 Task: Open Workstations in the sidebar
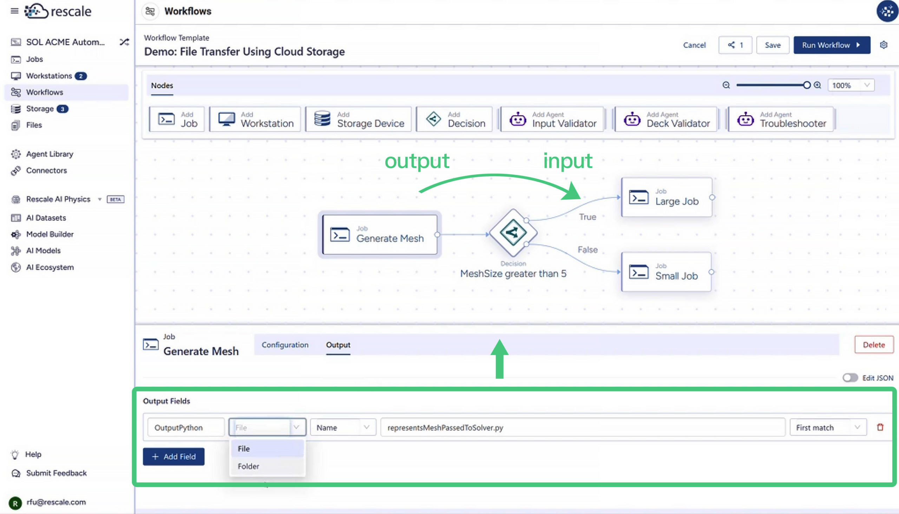(49, 75)
